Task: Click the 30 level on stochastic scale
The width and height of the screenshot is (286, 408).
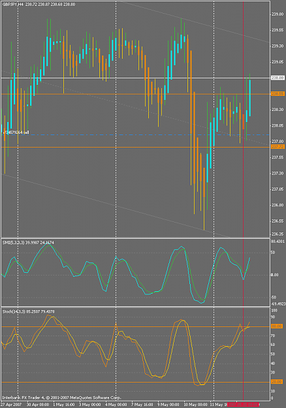Action: (x=273, y=372)
